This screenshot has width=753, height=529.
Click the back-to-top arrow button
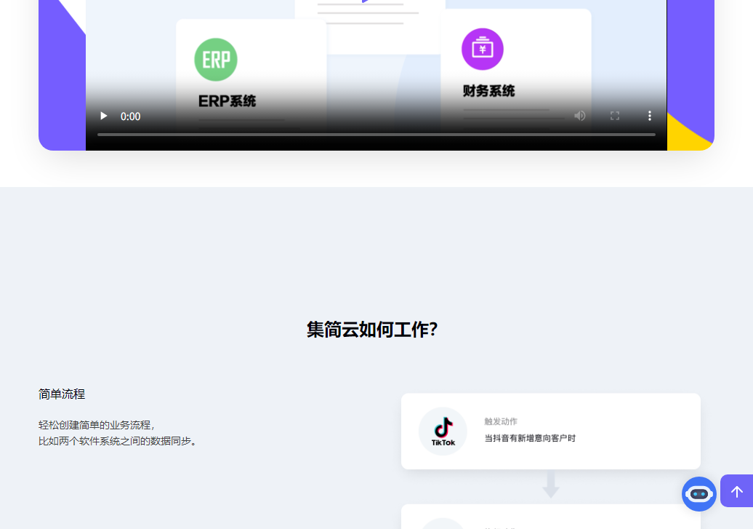(737, 491)
